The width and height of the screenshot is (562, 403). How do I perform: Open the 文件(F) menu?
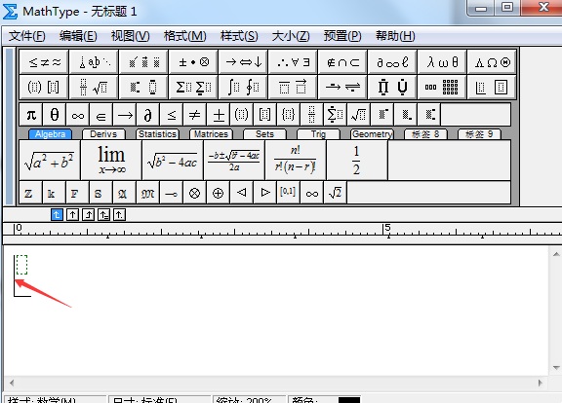[27, 36]
